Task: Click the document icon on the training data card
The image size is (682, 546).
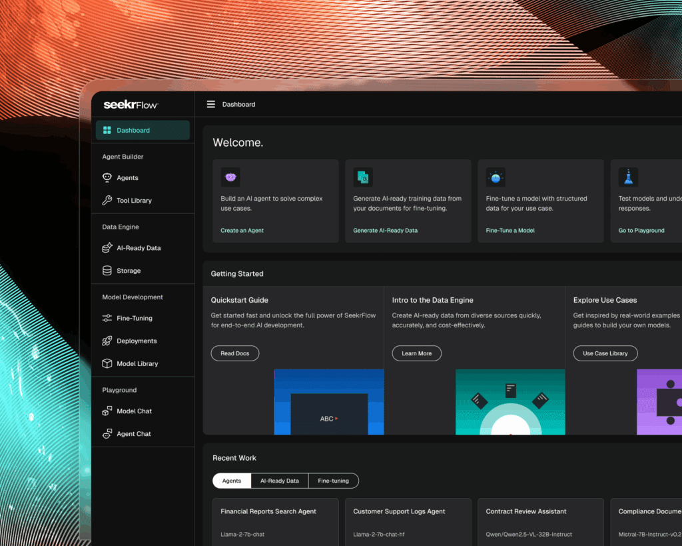Action: point(363,176)
